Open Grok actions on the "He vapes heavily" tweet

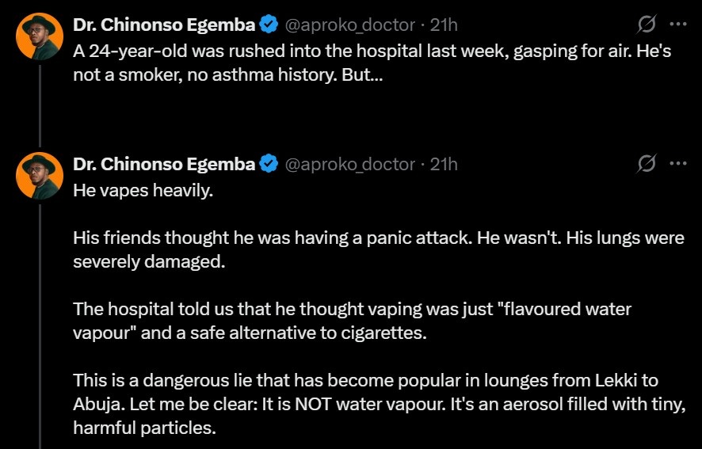(647, 164)
